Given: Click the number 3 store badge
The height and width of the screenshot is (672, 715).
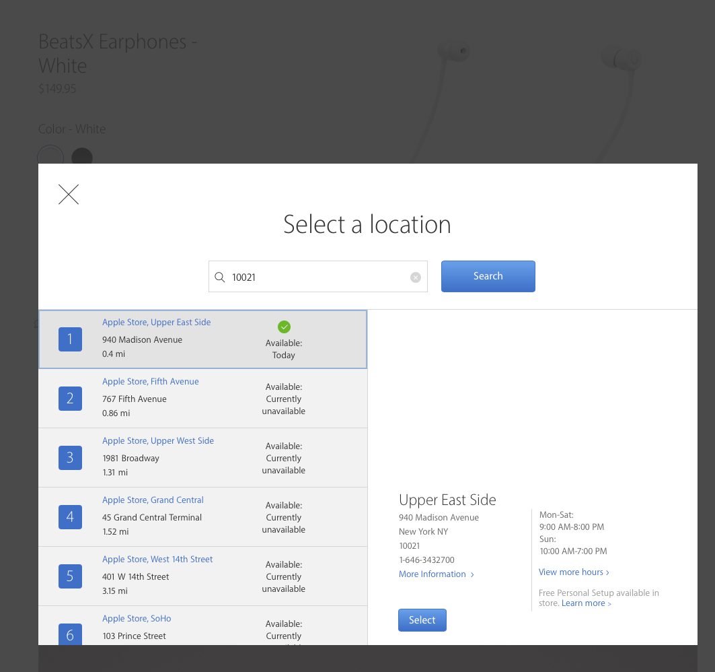Looking at the screenshot, I should (70, 458).
